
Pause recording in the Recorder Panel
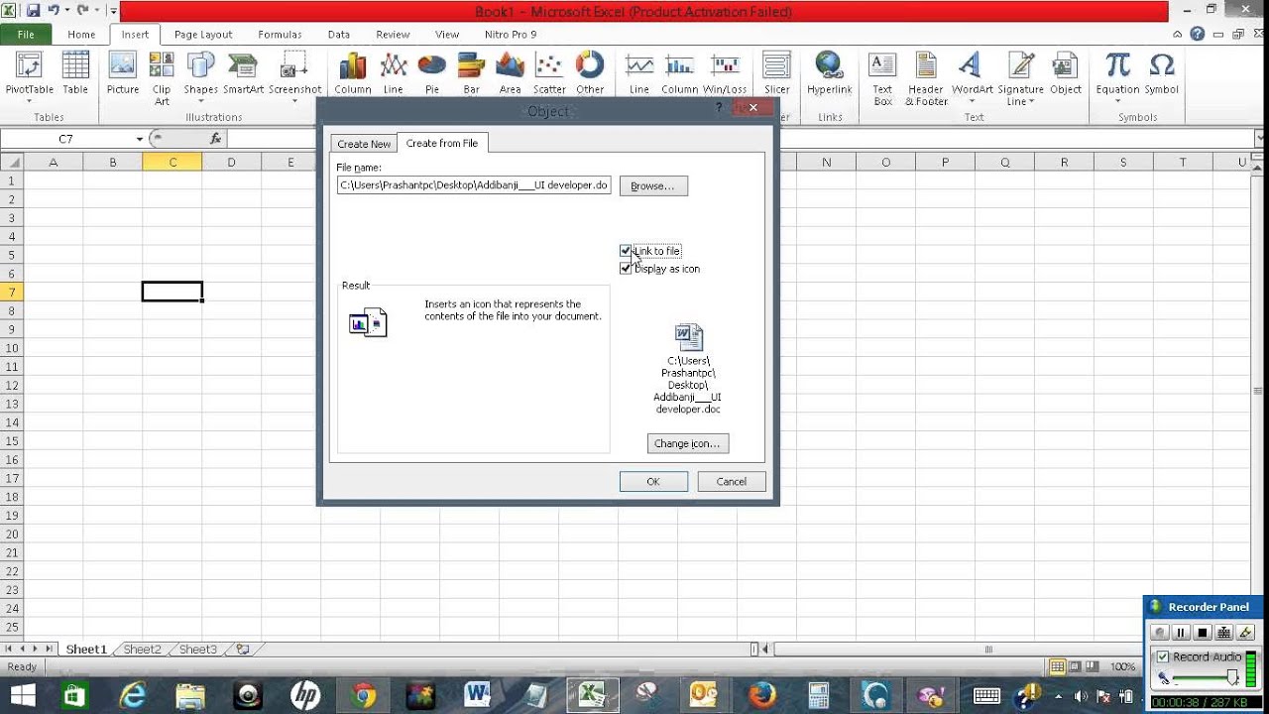1181,633
